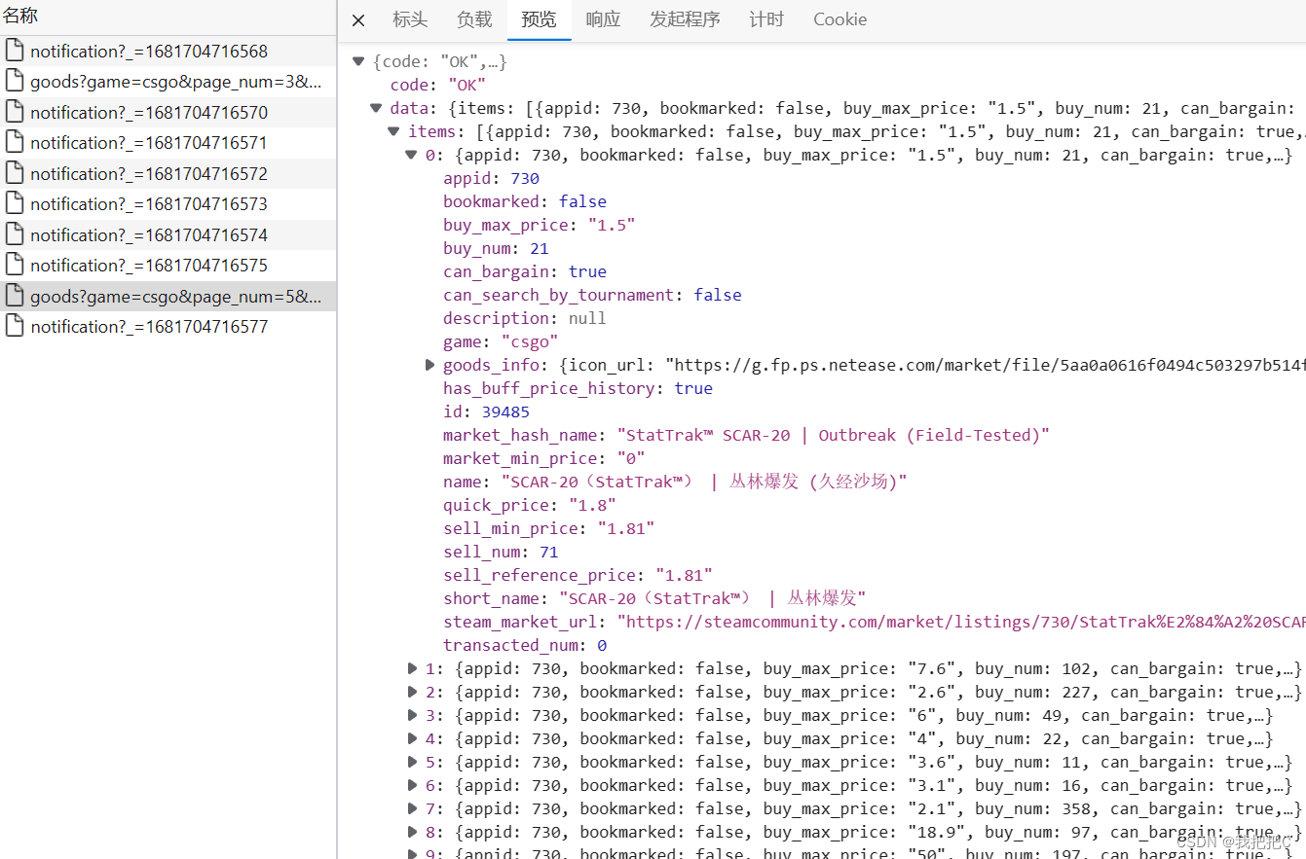This screenshot has height=859, width=1306.
Task: Open the 发起程序 tab
Action: click(x=685, y=19)
